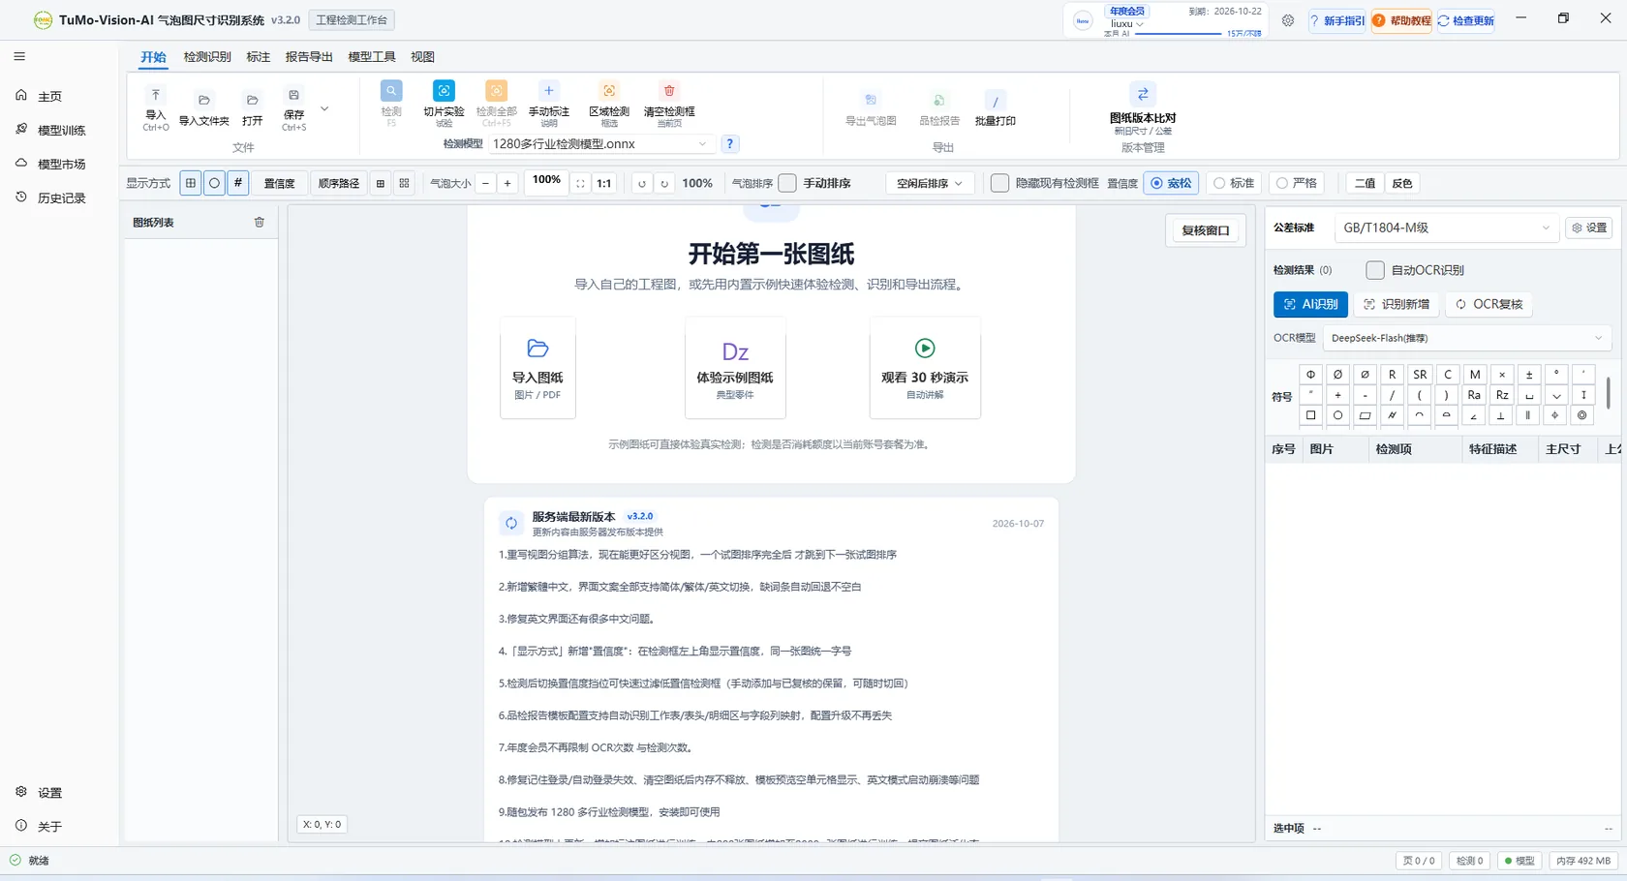Open the 检测模型 model dropdown

click(600, 143)
